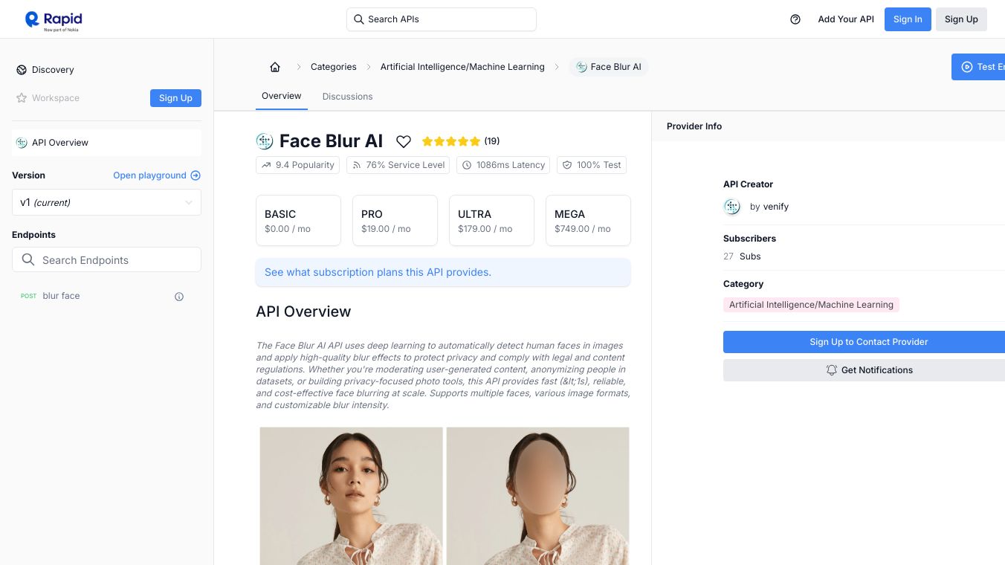Image resolution: width=1005 pixels, height=565 pixels.
Task: Favorite Face Blur AI with heart icon
Action: [x=404, y=141]
